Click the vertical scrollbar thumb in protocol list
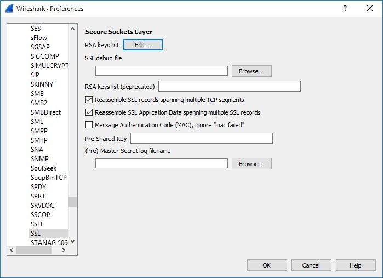 coord(72,202)
